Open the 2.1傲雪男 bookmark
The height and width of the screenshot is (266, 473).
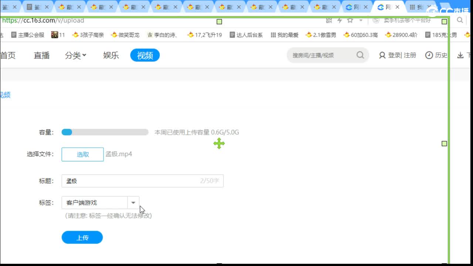pyautogui.click(x=321, y=35)
